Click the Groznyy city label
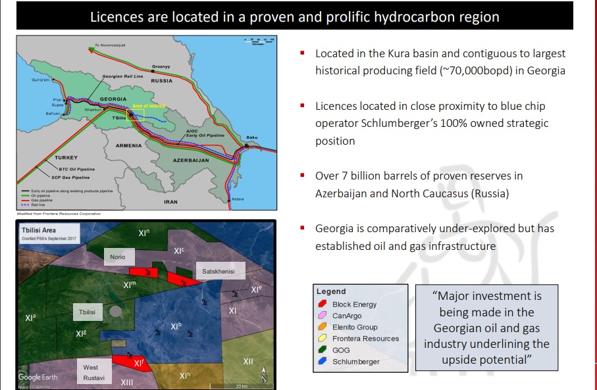Screen dimensions: 597x390 [161, 66]
